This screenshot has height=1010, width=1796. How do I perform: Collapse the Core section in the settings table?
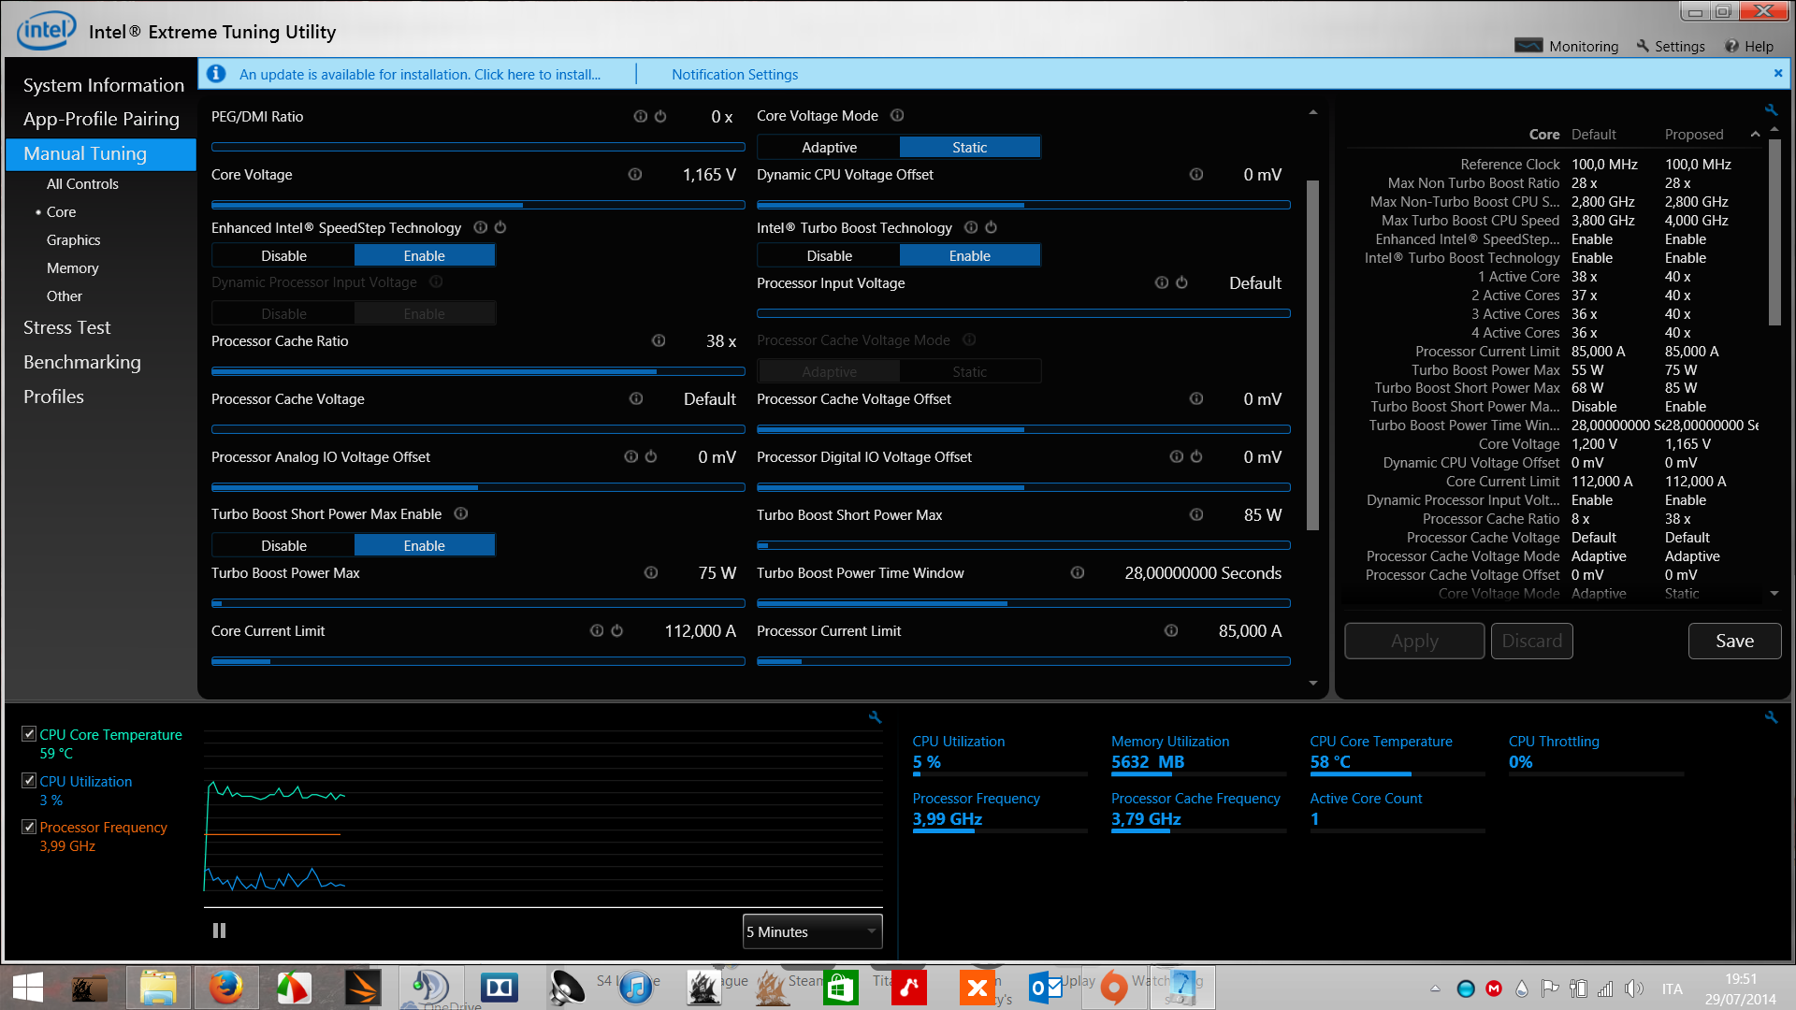click(1755, 135)
